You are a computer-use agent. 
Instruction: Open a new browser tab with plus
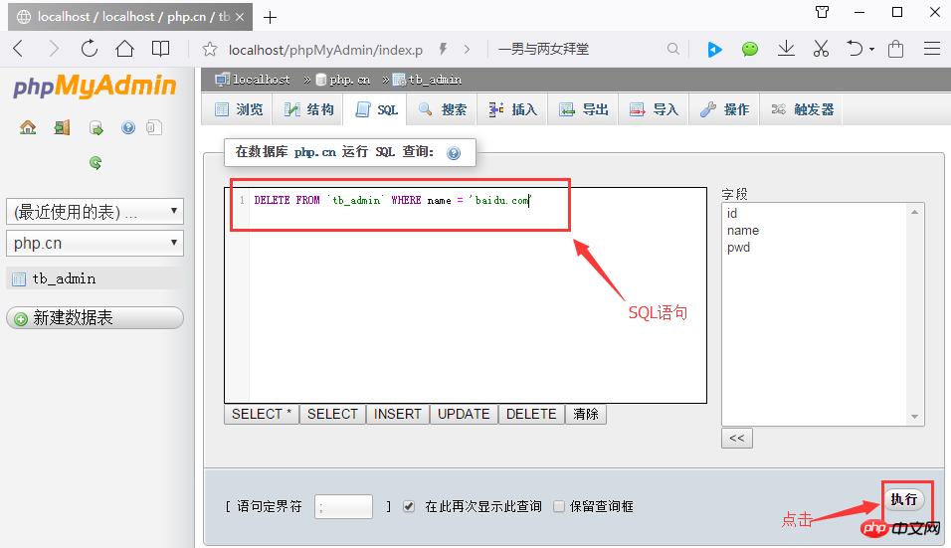(270, 18)
